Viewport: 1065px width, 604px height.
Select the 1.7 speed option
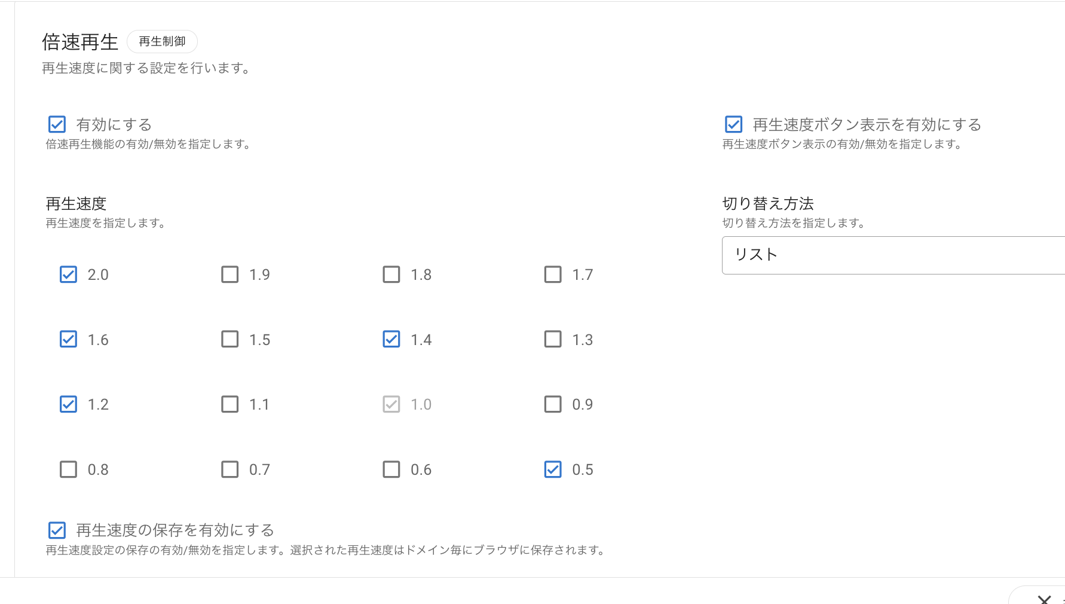pos(553,274)
